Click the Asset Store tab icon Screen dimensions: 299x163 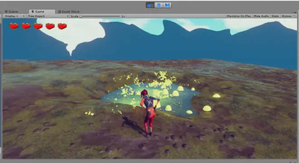59,12
